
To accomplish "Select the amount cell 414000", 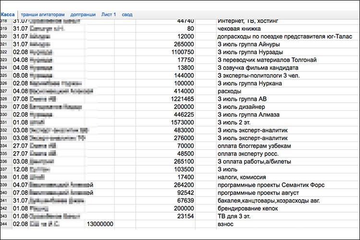I will (165, 91).
